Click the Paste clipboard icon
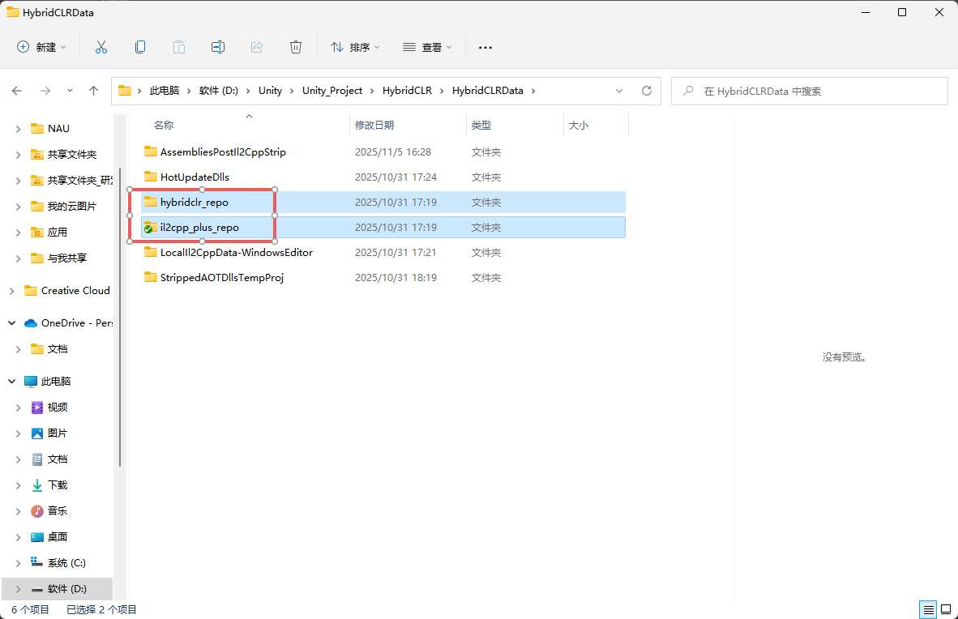Viewport: 958px width, 619px height. pyautogui.click(x=178, y=47)
